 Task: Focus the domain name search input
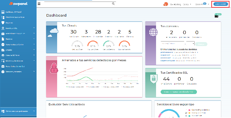pyautogui.click(x=172, y=44)
